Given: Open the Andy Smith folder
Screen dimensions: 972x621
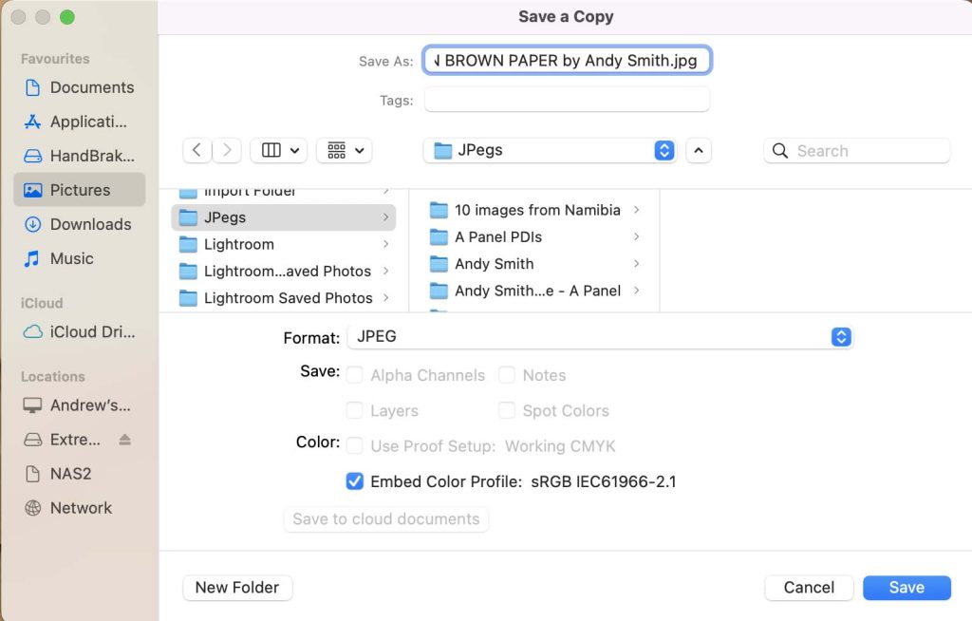Looking at the screenshot, I should [x=494, y=264].
